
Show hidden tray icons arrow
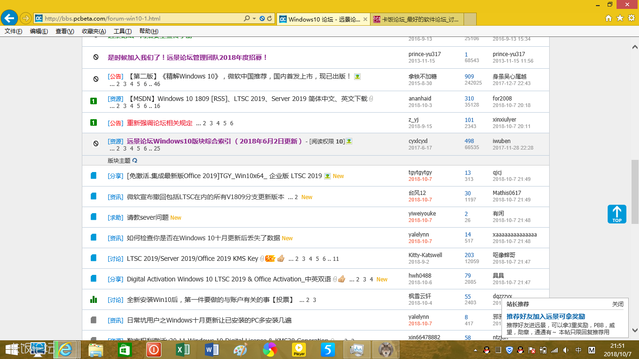coord(476,350)
